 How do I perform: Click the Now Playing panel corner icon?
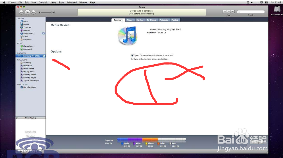pos(17,118)
